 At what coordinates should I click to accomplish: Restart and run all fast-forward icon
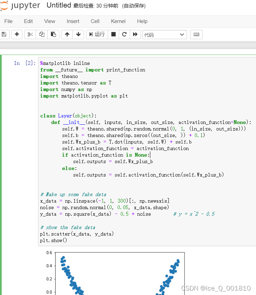[x=135, y=34]
